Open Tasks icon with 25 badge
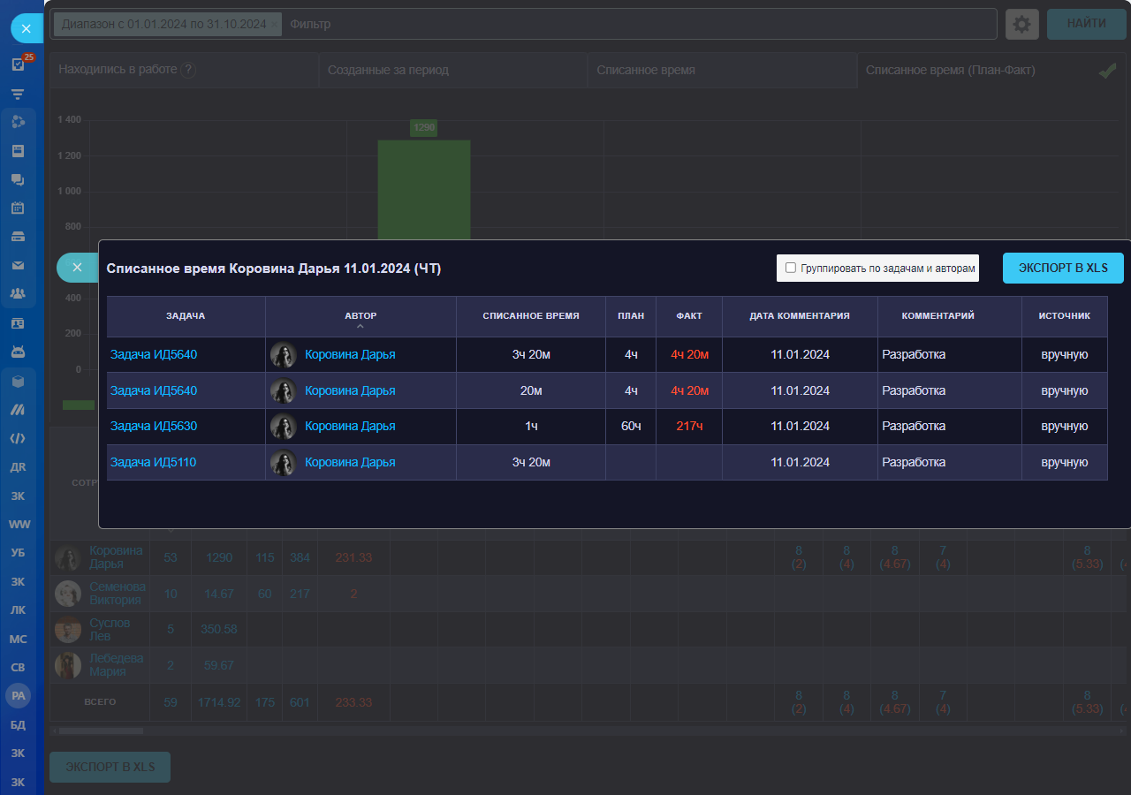1131x795 pixels. (19, 64)
